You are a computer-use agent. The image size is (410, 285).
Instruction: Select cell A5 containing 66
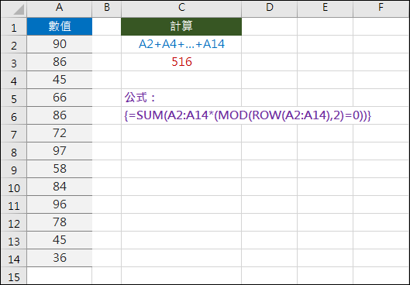point(60,98)
